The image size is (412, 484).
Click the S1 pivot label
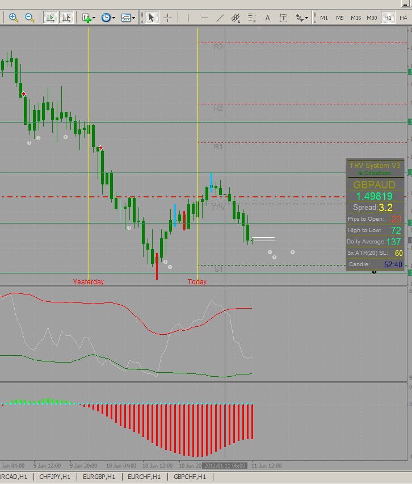(x=218, y=270)
